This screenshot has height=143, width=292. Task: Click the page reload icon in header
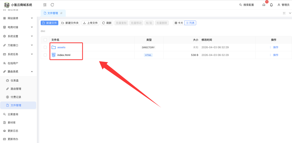pyautogui.click(x=52, y=5)
